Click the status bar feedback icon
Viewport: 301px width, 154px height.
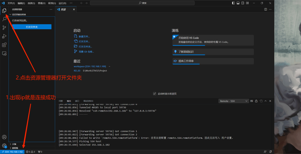point(265,152)
